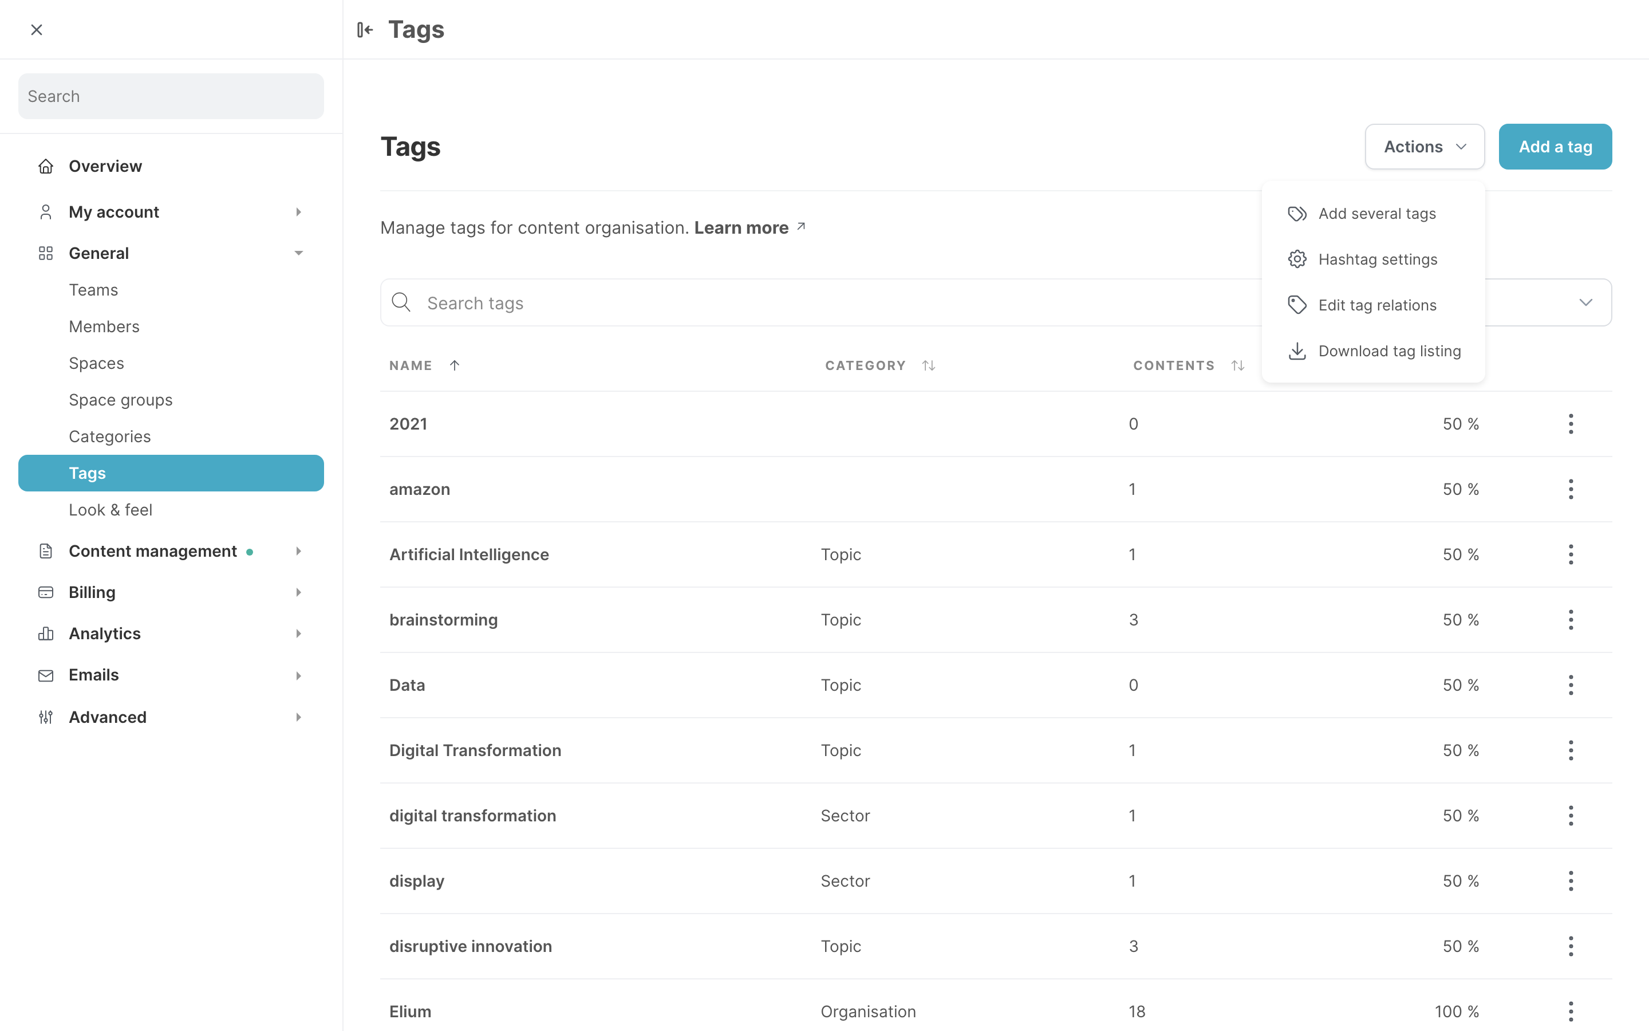
Task: Click the Overview home icon
Action: pos(46,166)
